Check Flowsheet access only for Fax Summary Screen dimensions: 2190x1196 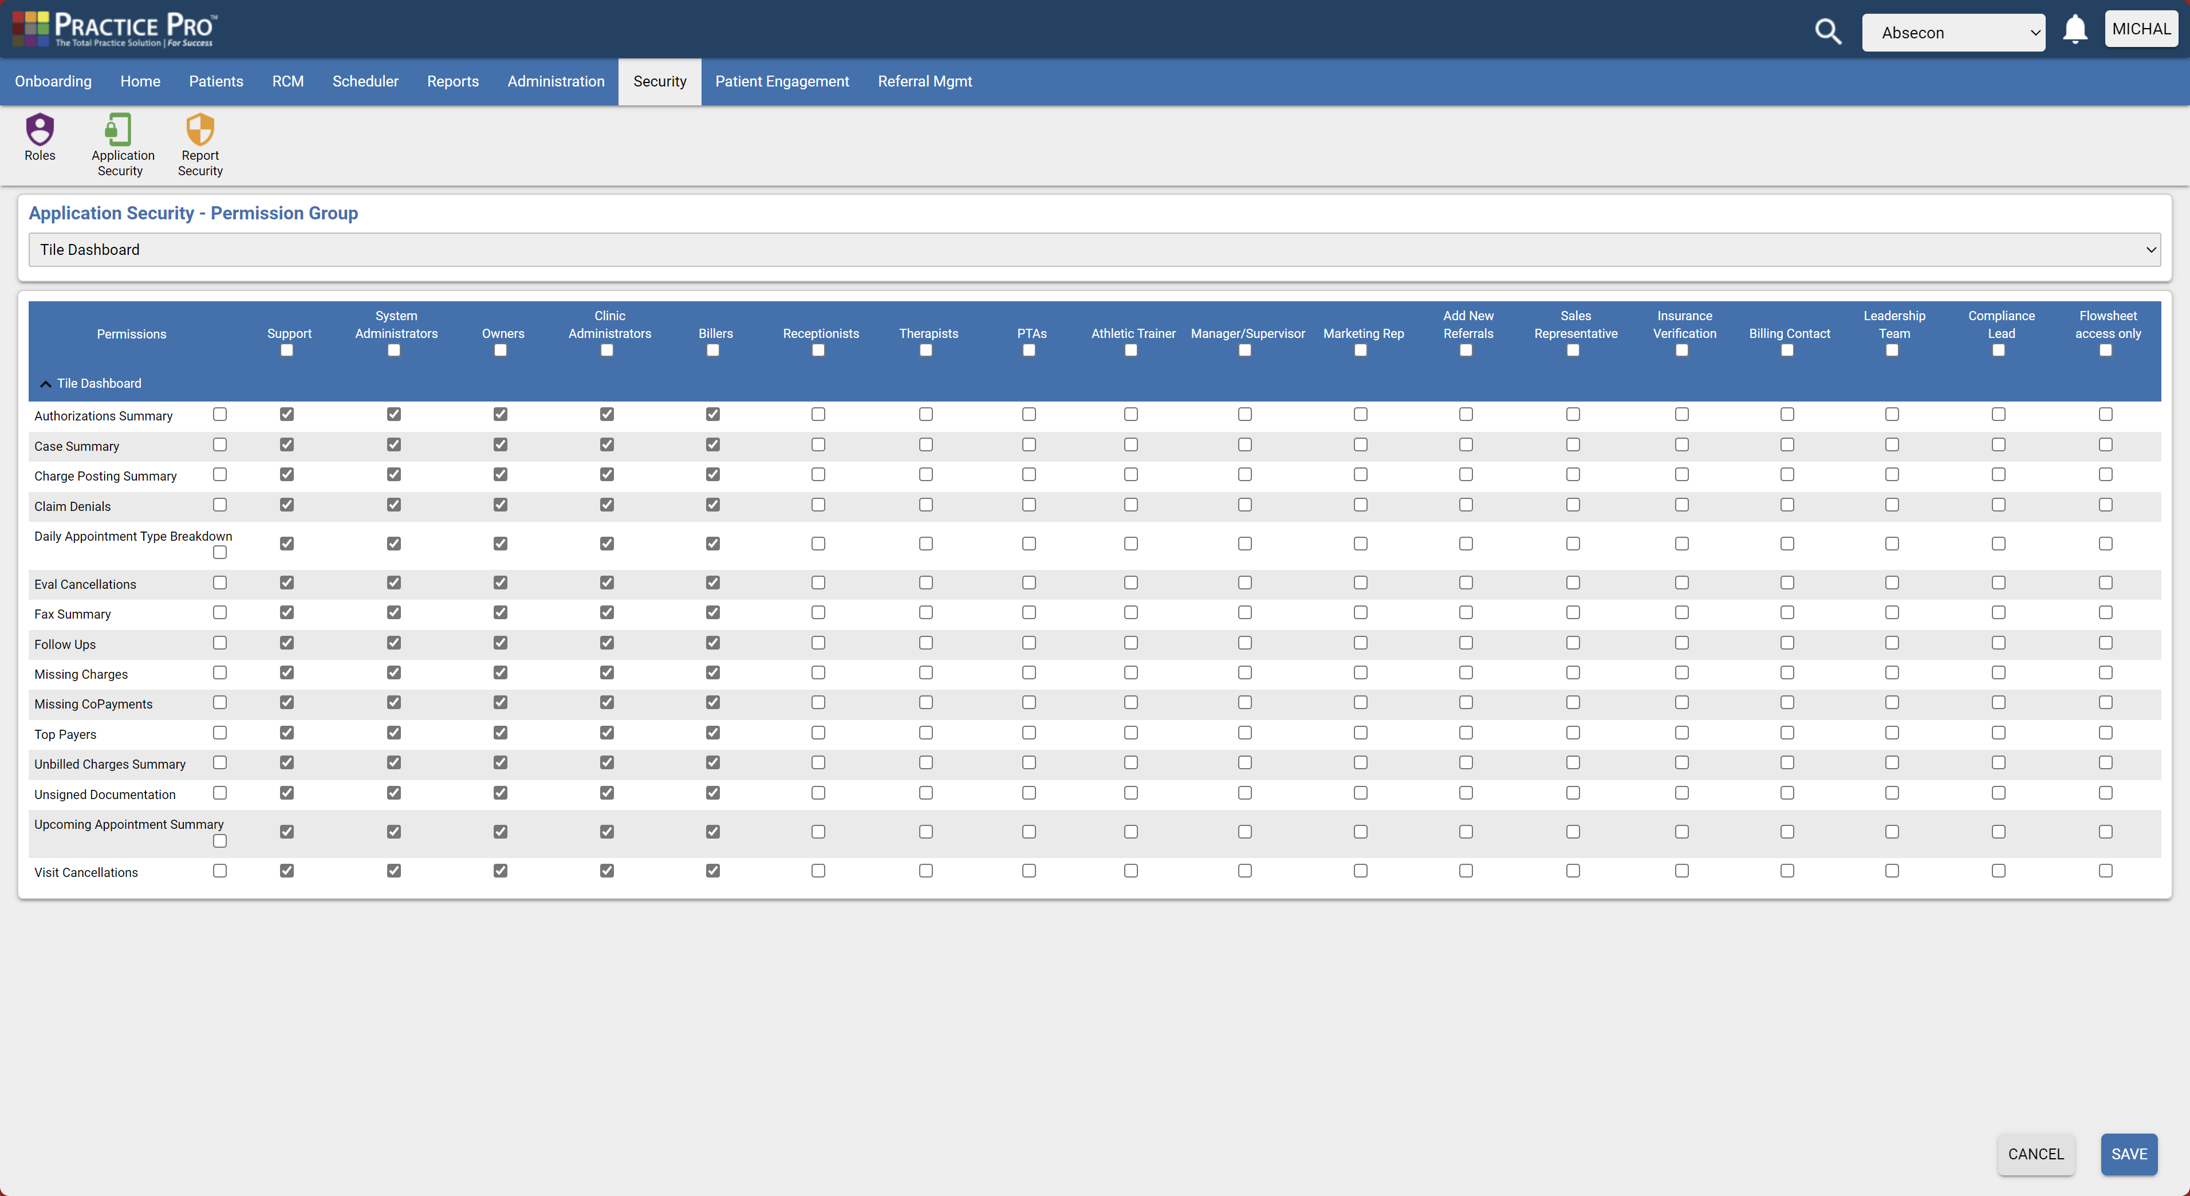point(2106,612)
